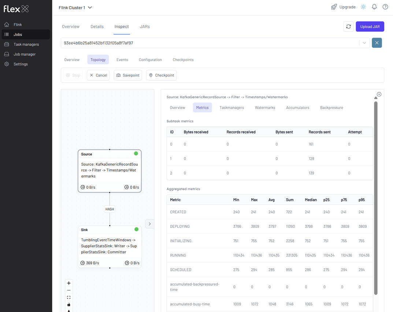The image size is (393, 312).
Task: Click the details panel vertical scrollbar
Action: point(376,198)
